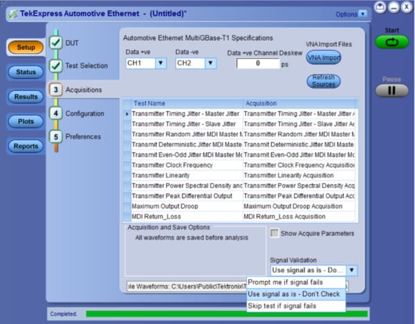
Task: Expand the Data +ve CH1 dropdown
Action: coord(160,63)
